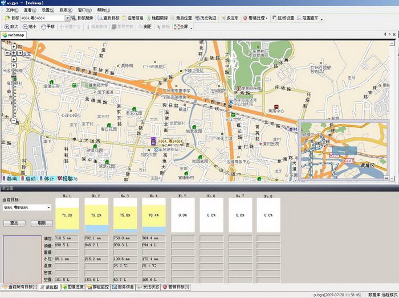The image size is (399, 298).
Task: Switch to 发送状态 tab
Action: click(148, 287)
